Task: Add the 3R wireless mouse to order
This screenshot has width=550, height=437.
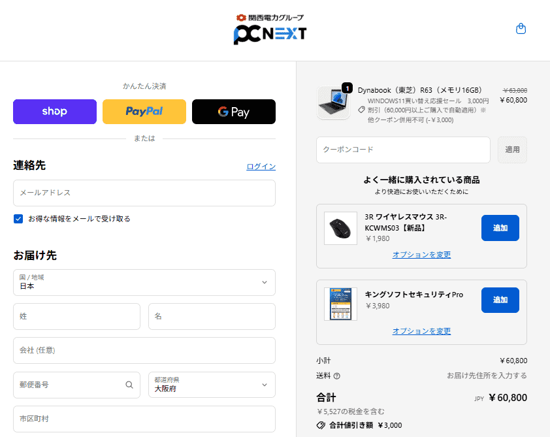Action: click(500, 228)
